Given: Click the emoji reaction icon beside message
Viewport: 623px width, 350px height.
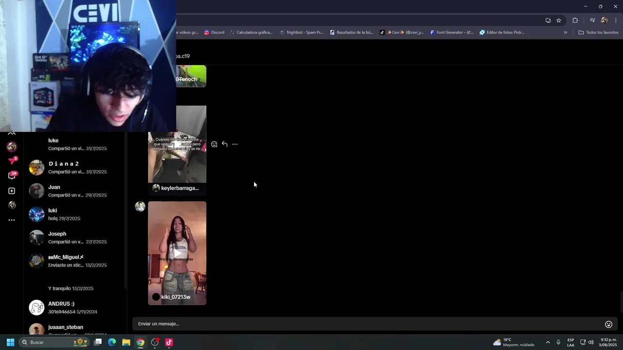Looking at the screenshot, I should tap(214, 144).
